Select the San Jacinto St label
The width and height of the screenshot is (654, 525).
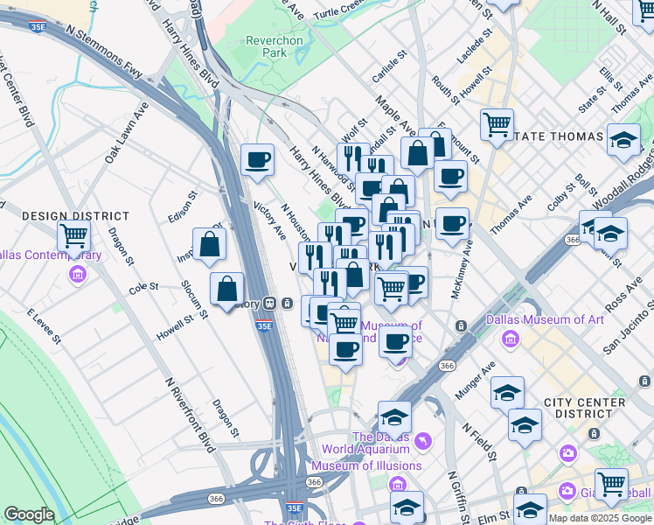click(629, 327)
